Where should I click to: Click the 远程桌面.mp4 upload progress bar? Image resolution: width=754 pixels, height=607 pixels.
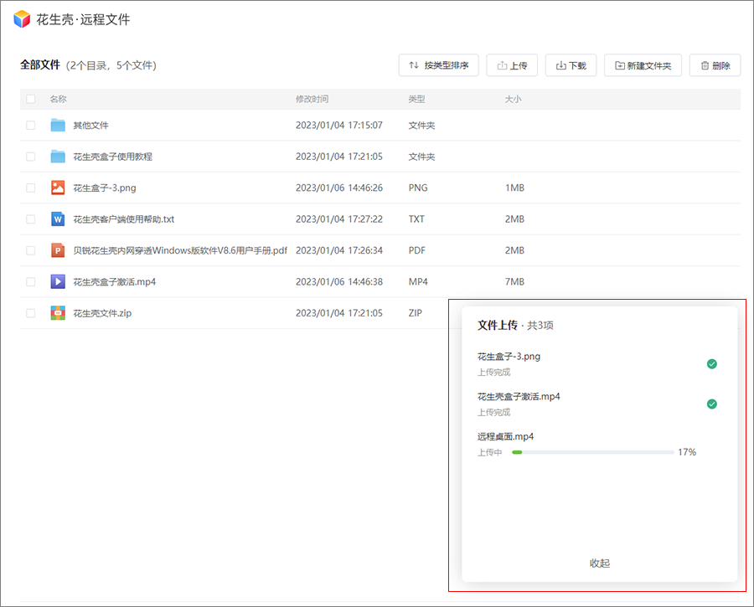coord(593,452)
